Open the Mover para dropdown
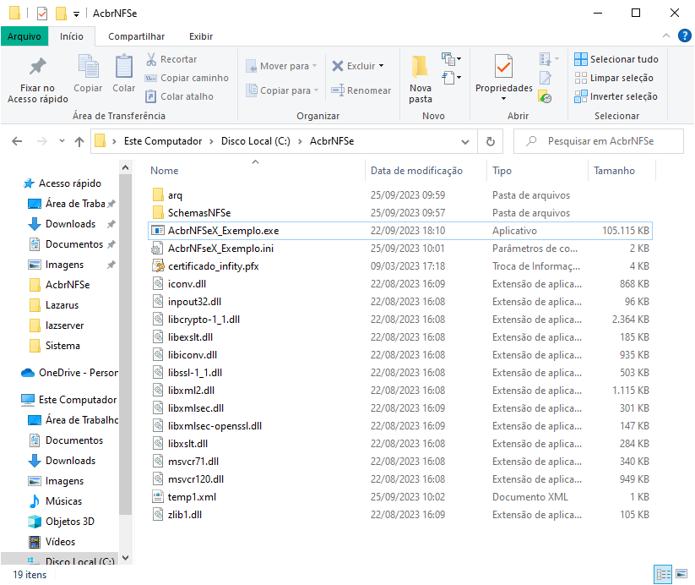695x585 pixels. coord(282,66)
